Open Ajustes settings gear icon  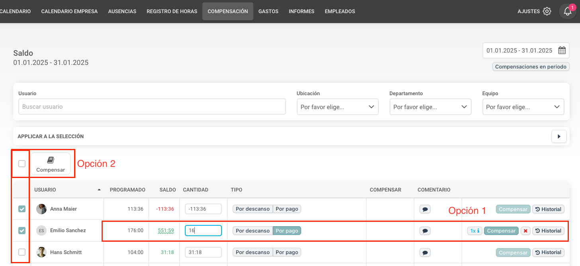tap(547, 11)
